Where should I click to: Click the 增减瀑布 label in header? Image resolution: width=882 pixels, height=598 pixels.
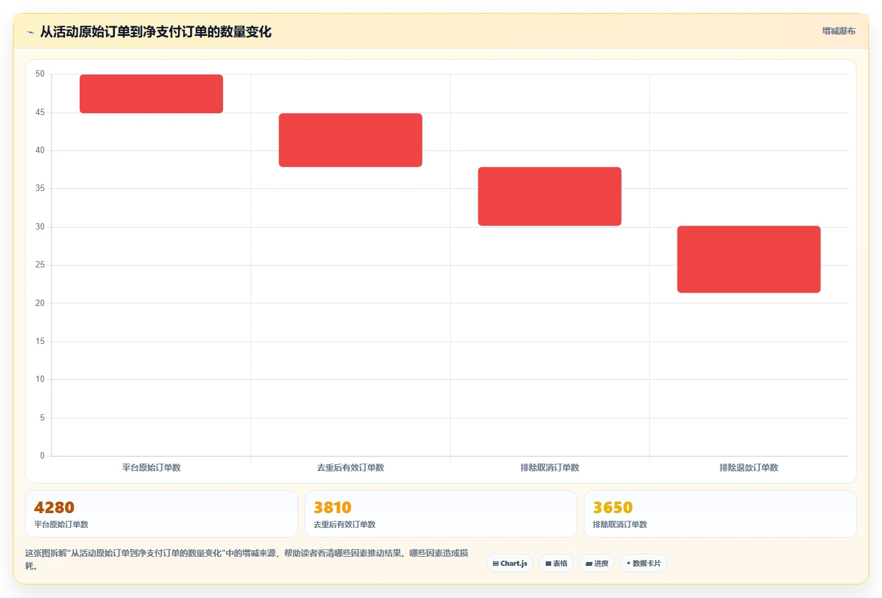838,31
